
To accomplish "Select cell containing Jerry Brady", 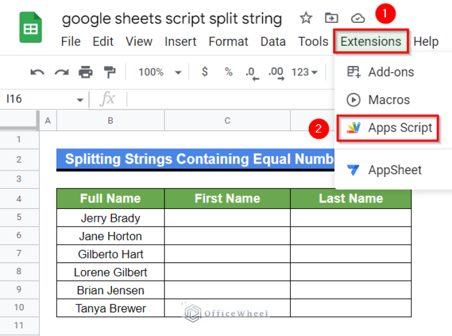I will pos(110,218).
